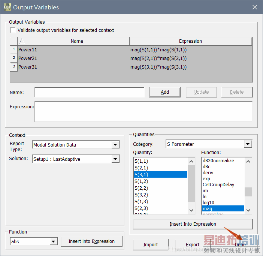Viewport: 263px width, 256px height.
Task: Click Function list scroll down arrow
Action: (248, 210)
